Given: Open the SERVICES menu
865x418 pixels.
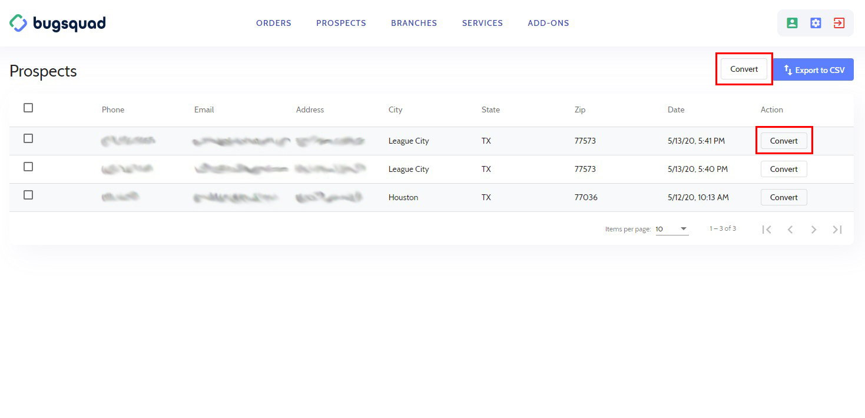Looking at the screenshot, I should (x=482, y=24).
